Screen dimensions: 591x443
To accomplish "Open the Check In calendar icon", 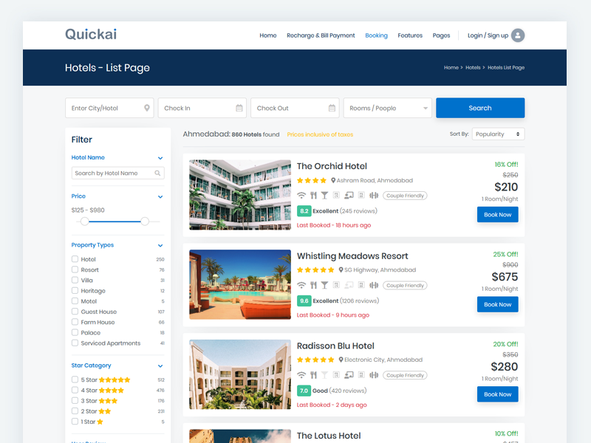I will (x=239, y=108).
